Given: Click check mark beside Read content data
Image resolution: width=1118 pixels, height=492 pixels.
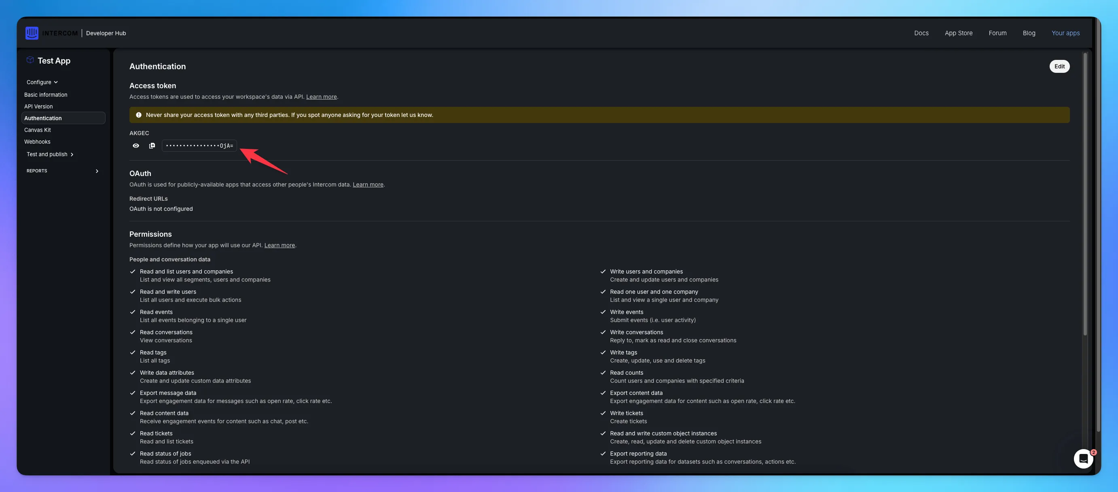Looking at the screenshot, I should click(x=133, y=413).
